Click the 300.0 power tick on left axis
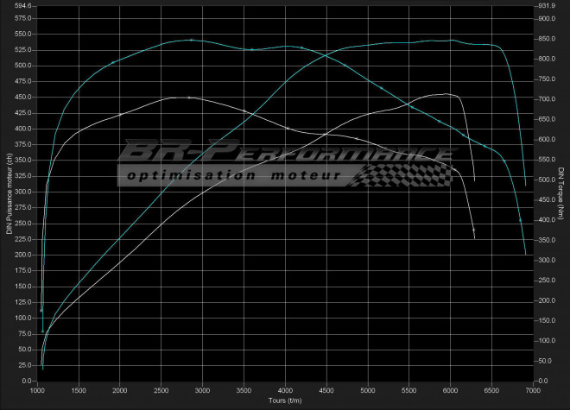 coord(22,192)
